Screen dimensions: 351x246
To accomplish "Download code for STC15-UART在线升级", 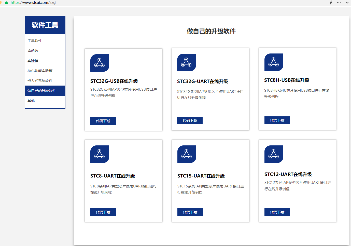I will [x=190, y=212].
